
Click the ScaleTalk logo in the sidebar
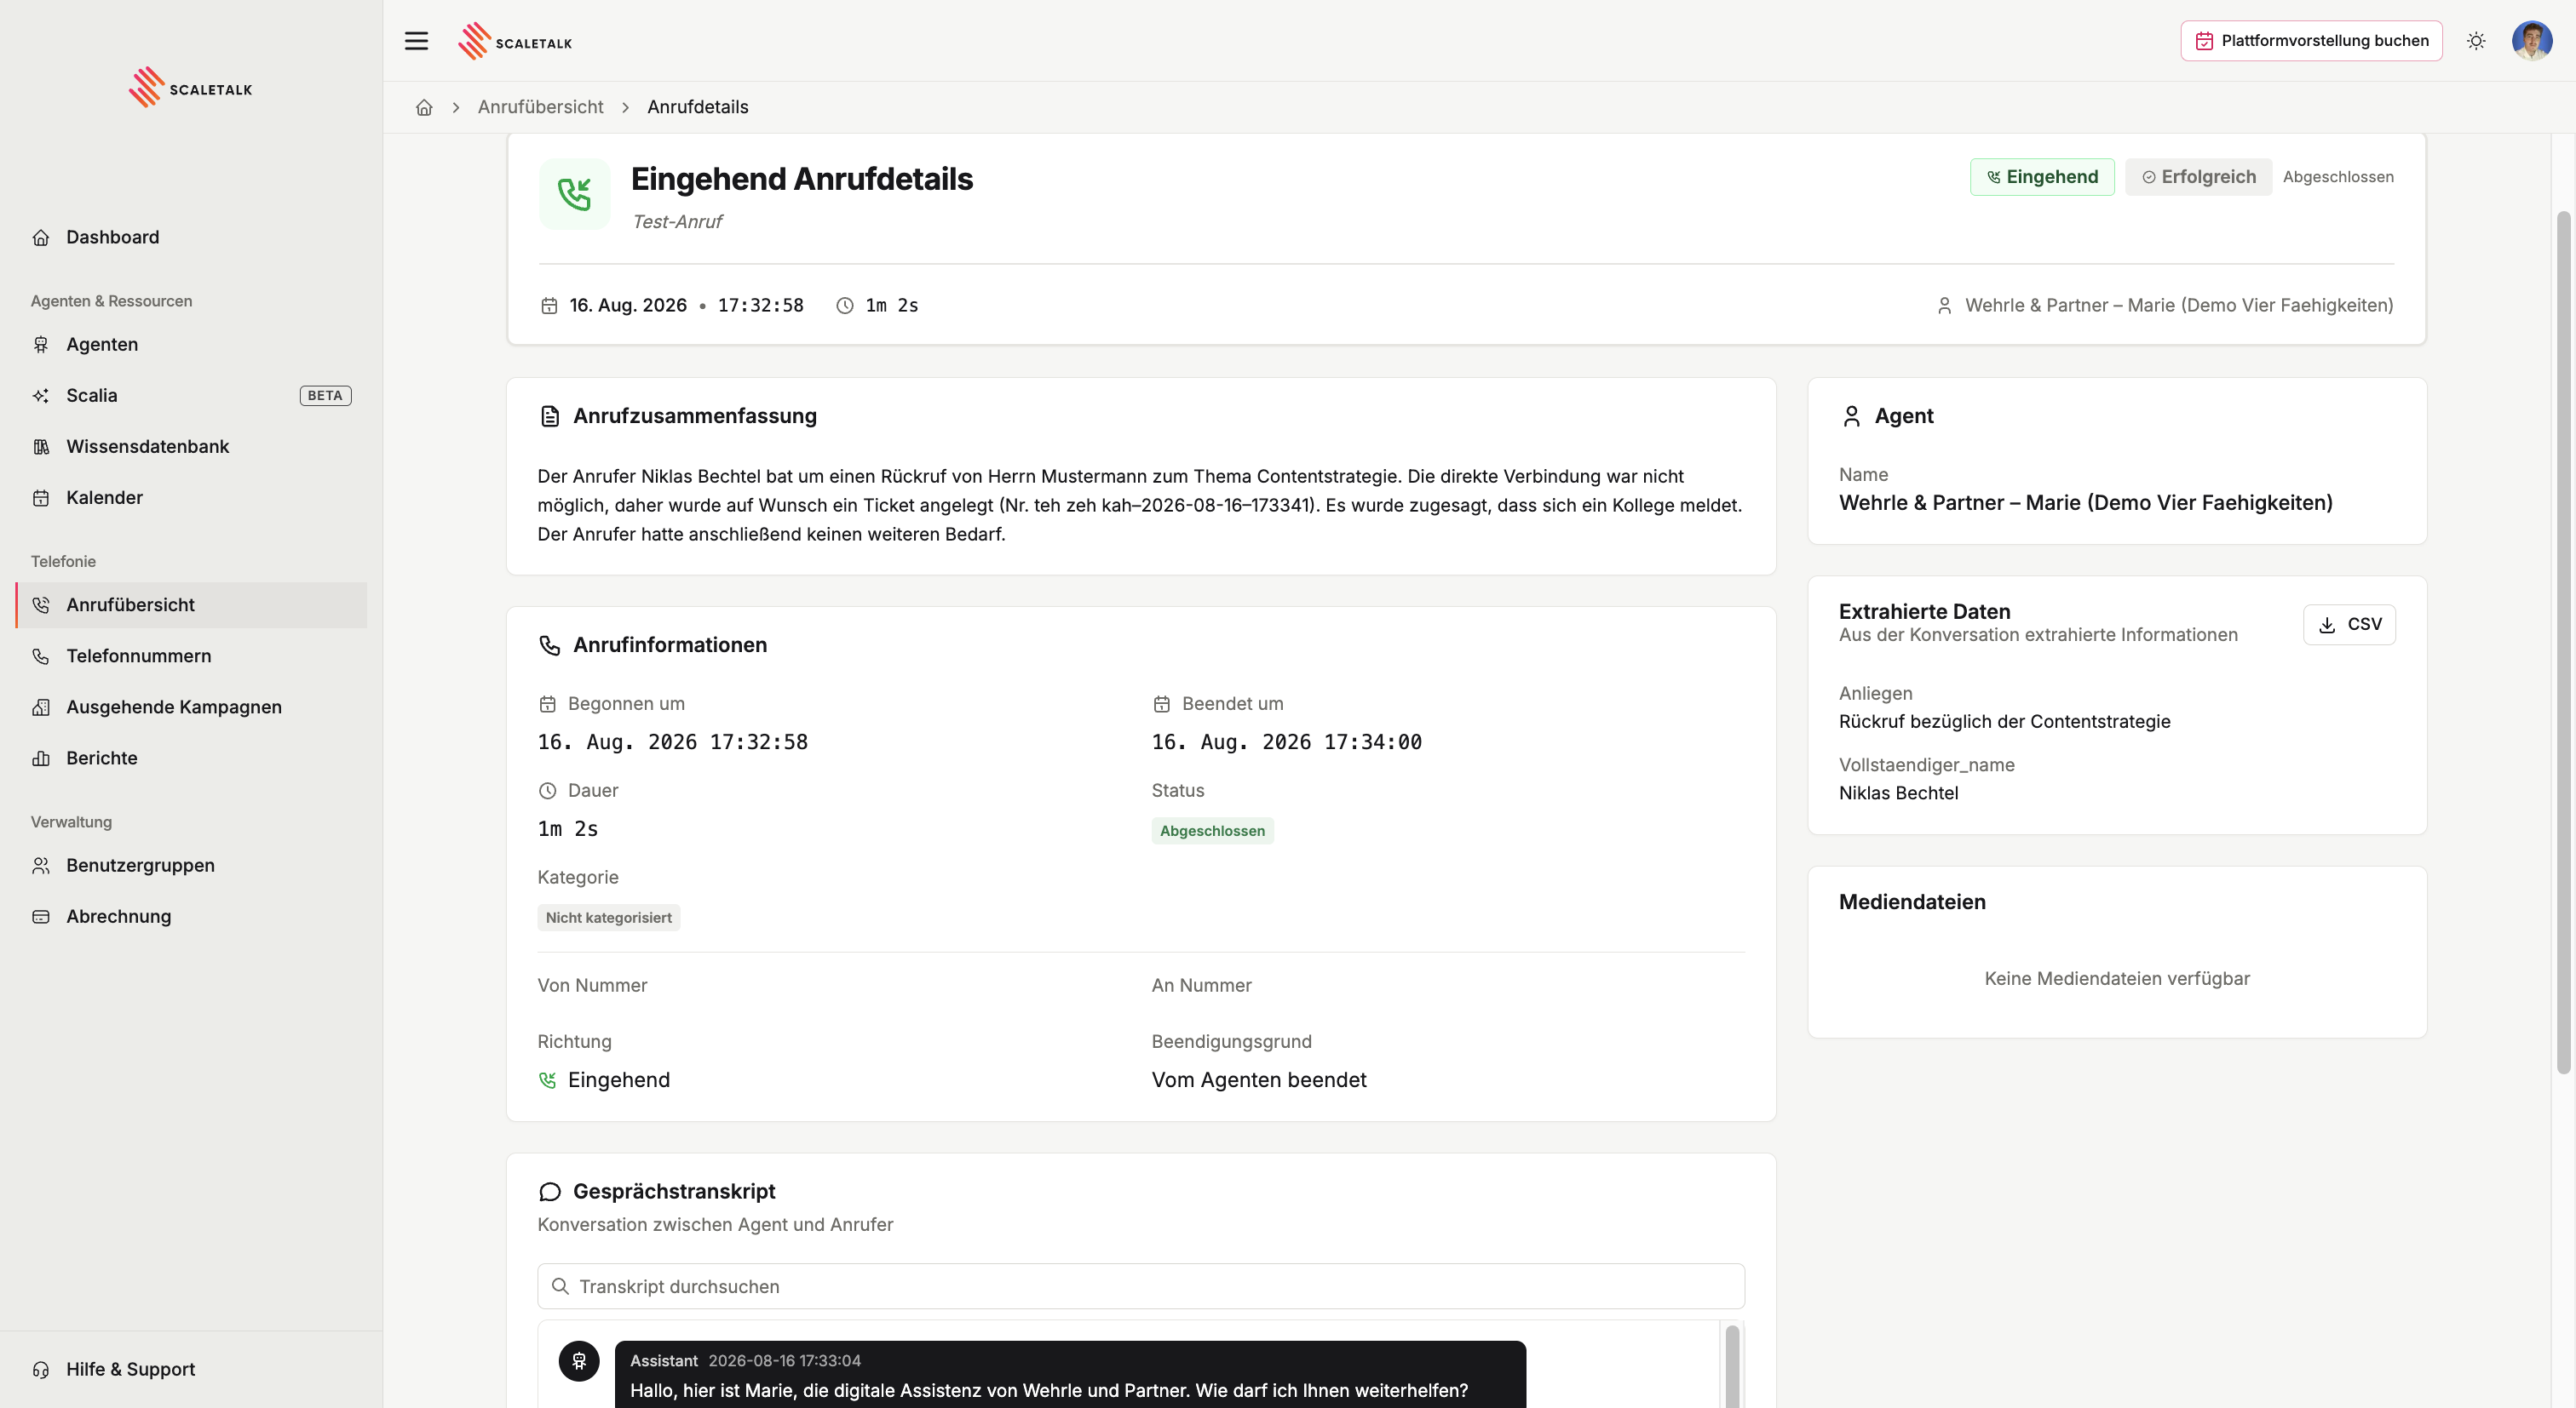point(191,88)
